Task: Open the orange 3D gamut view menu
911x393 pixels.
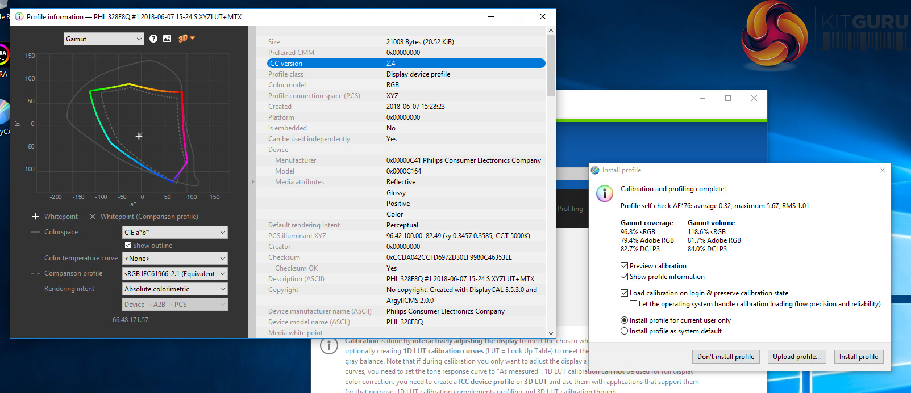Action: tap(186, 39)
